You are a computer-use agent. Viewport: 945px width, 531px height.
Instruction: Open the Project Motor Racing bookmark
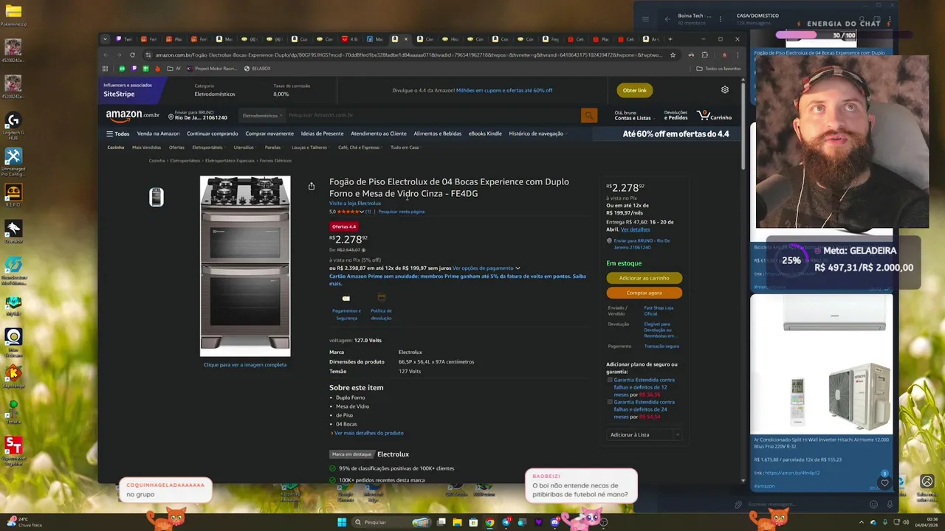(x=212, y=69)
